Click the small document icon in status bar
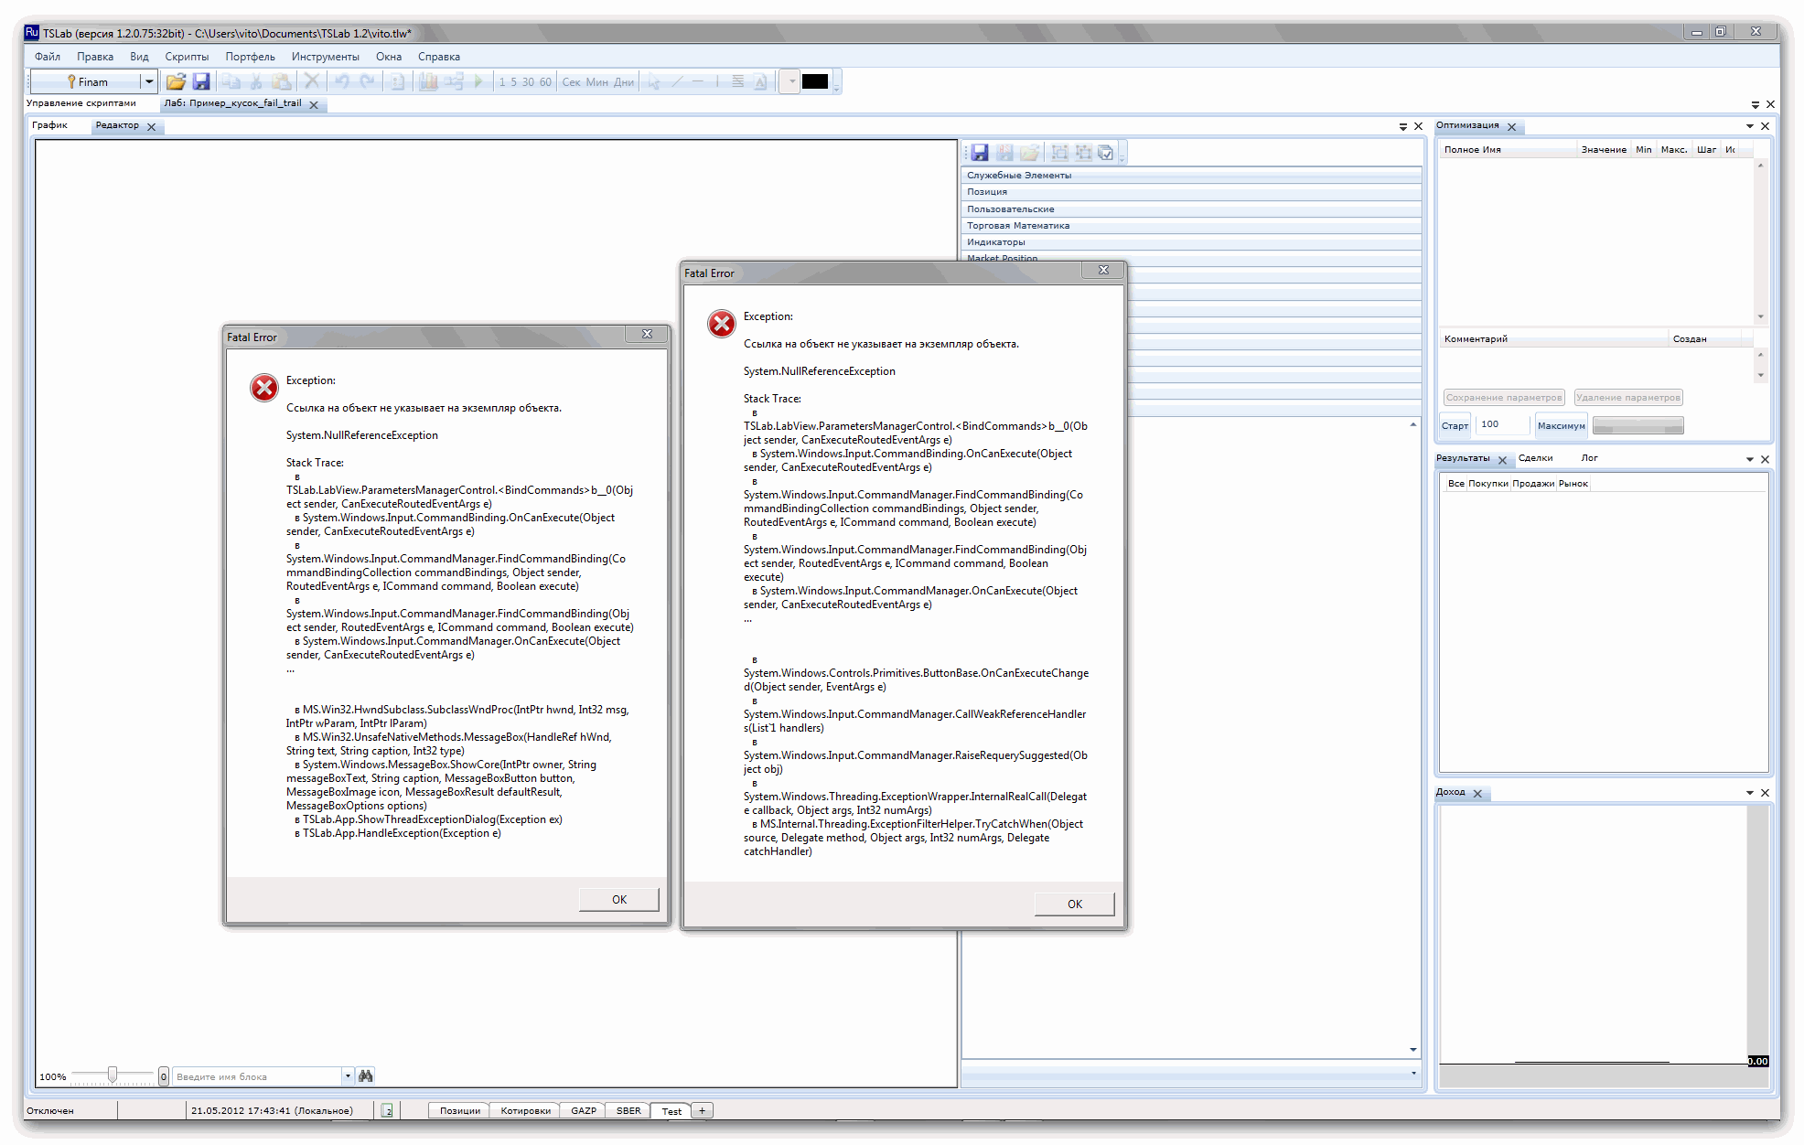The width and height of the screenshot is (1804, 1145). [388, 1110]
